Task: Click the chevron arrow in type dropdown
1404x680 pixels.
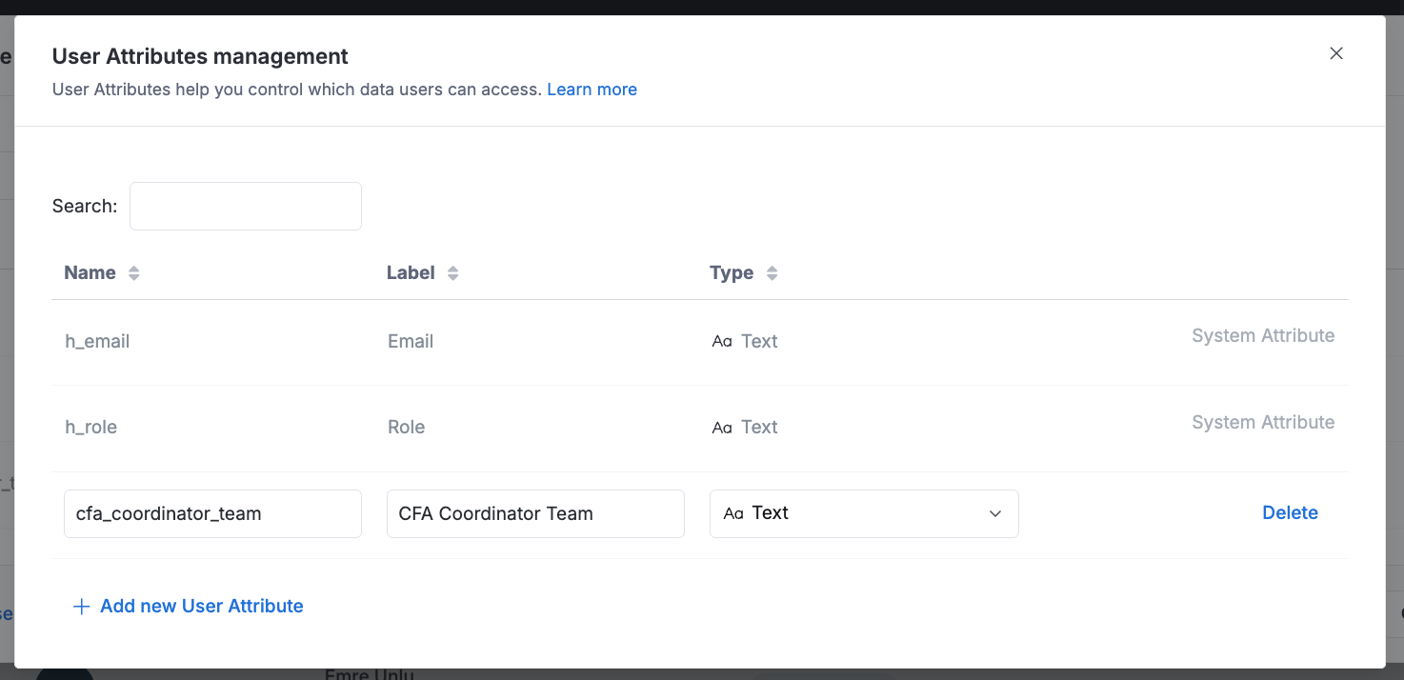Action: (x=995, y=513)
